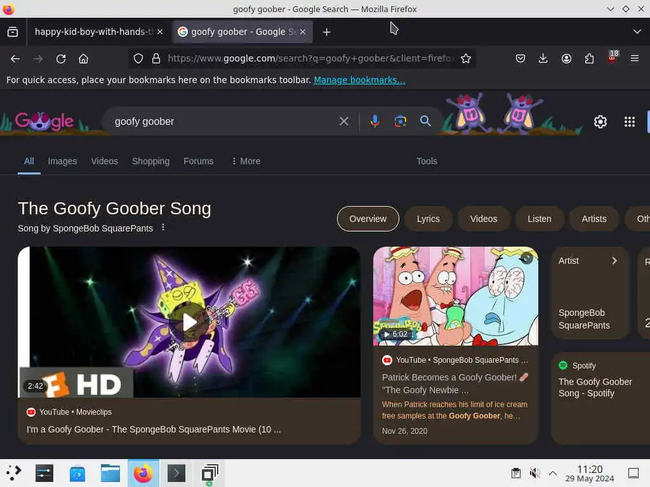Open search Tools options
Viewport: 650px width, 487px height.
pyautogui.click(x=427, y=161)
